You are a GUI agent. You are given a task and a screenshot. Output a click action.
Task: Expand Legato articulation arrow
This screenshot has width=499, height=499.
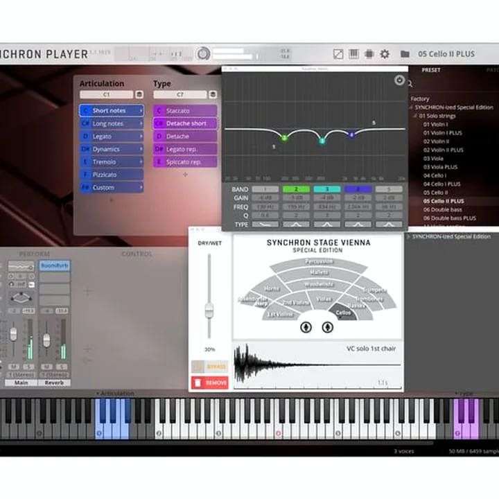pos(141,137)
